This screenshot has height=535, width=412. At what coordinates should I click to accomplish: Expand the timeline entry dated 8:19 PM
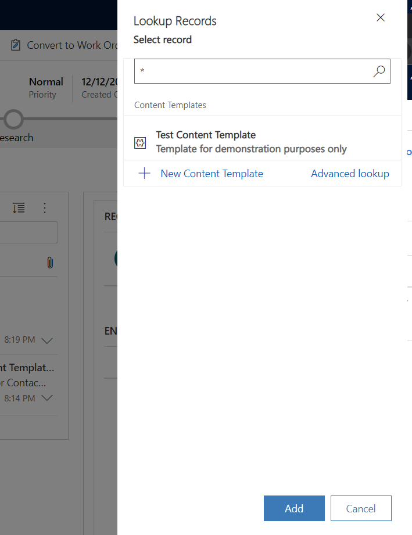[x=47, y=340]
